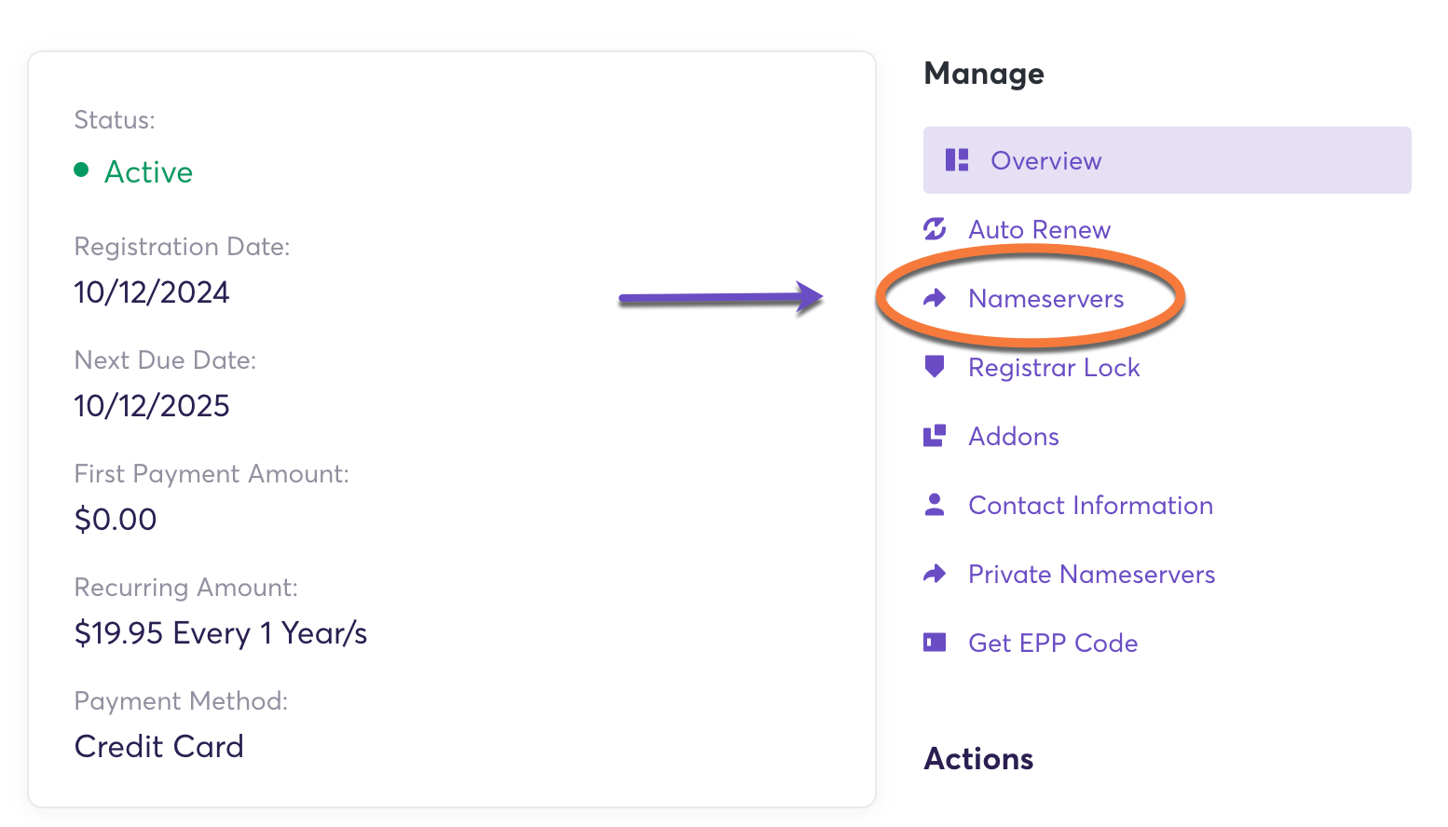The width and height of the screenshot is (1448, 827).
Task: Open Contact Information link
Action: [1090, 506]
